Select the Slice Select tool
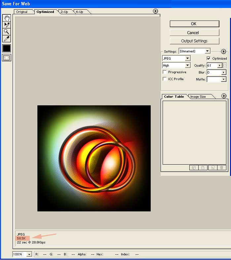 click(7, 25)
